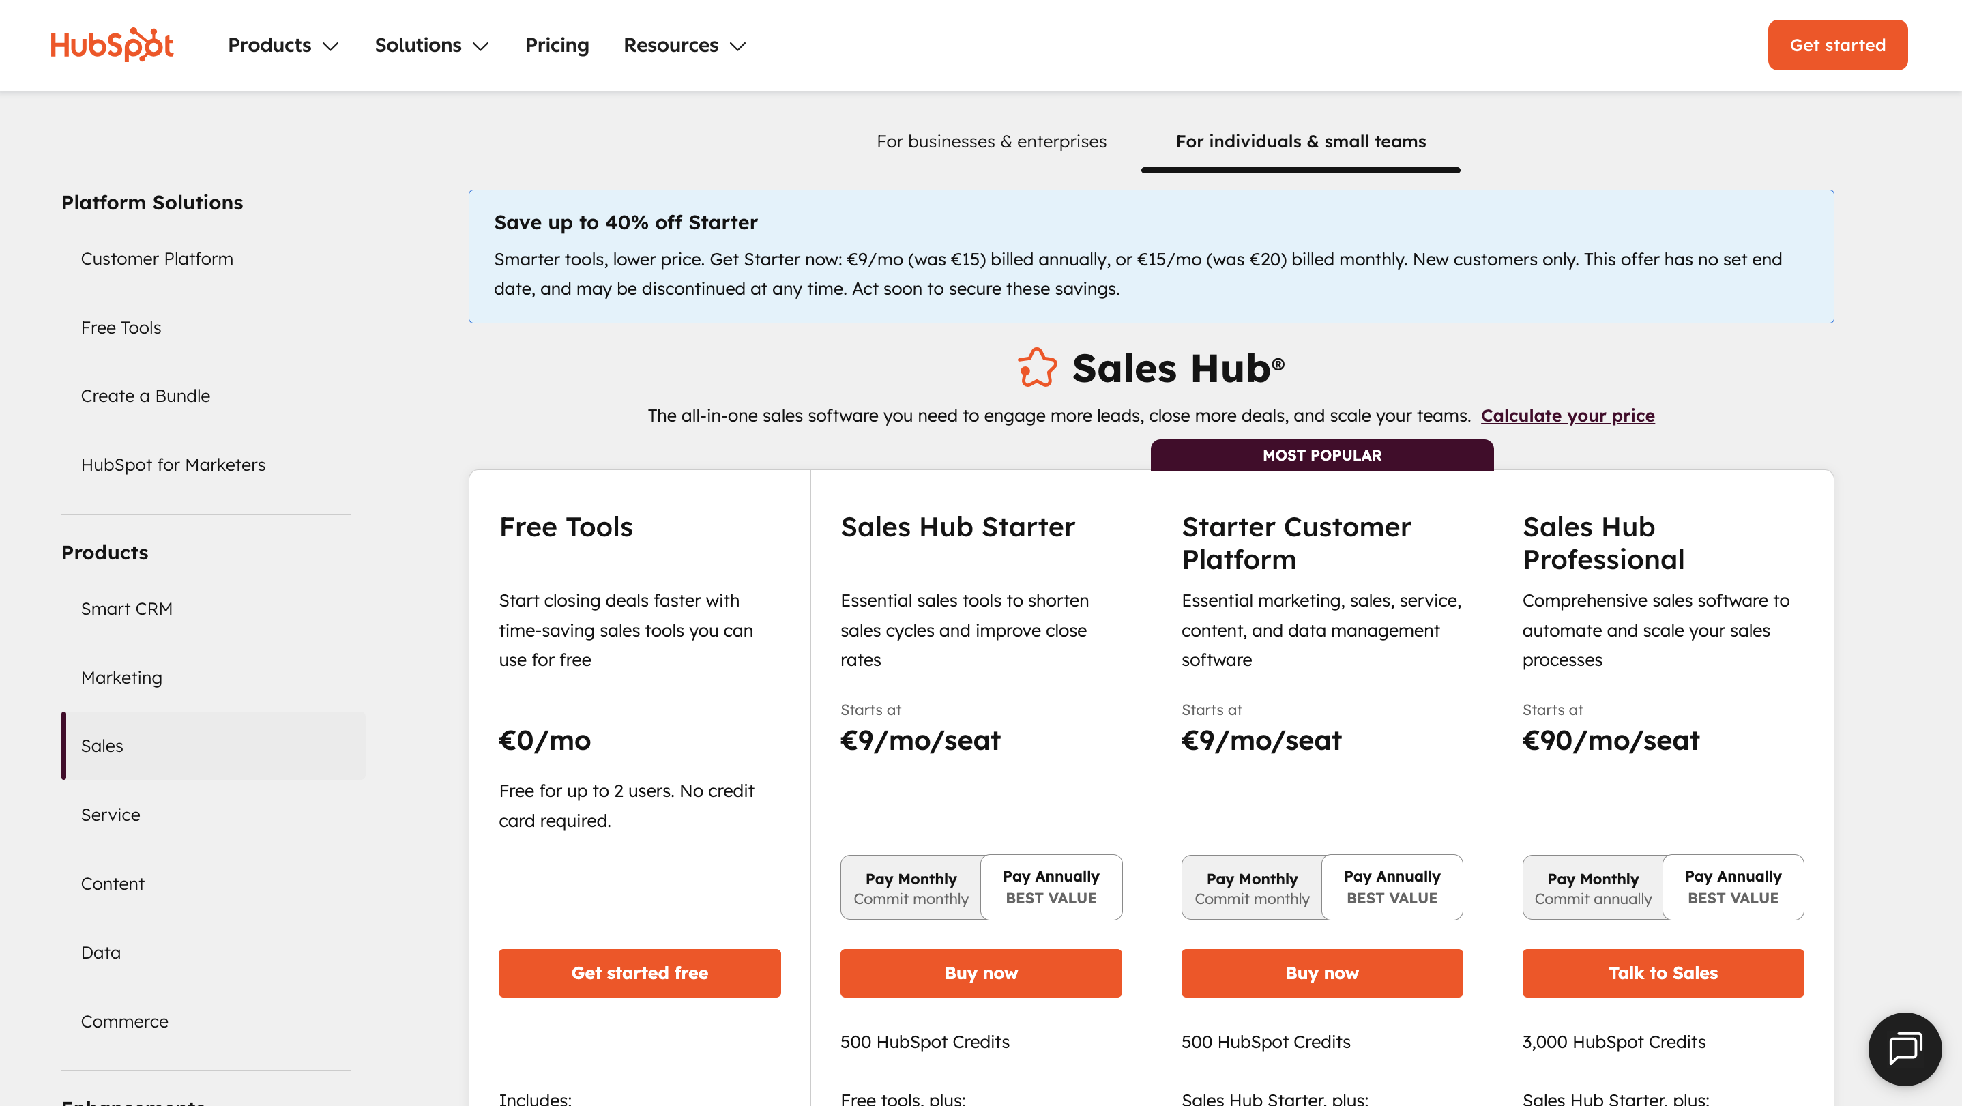The width and height of the screenshot is (1962, 1106).
Task: Click the Sales Hub Professional plan title
Action: click(1603, 543)
